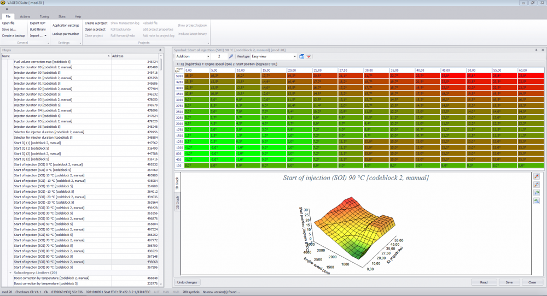
Task: Click the bottom icon beside the 3D graph
Action: pos(536,201)
